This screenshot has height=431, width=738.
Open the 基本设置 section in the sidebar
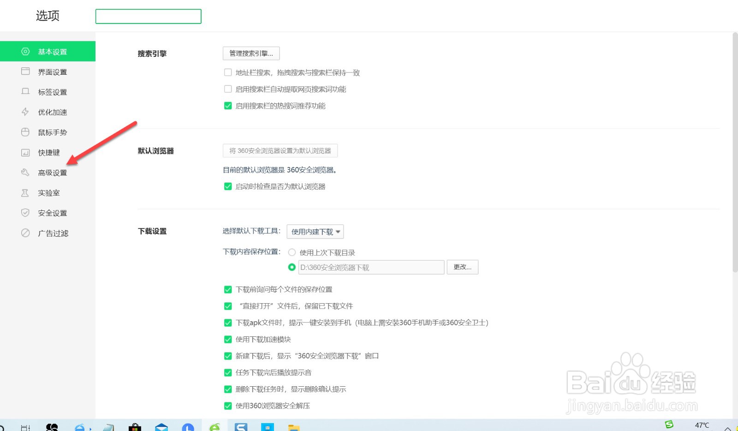pyautogui.click(x=48, y=51)
